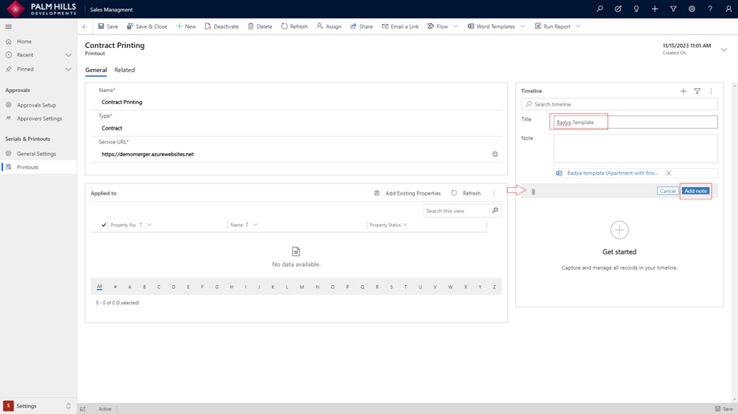Click the top bar plus quick create icon
This screenshot has height=414, width=738.
655,9
